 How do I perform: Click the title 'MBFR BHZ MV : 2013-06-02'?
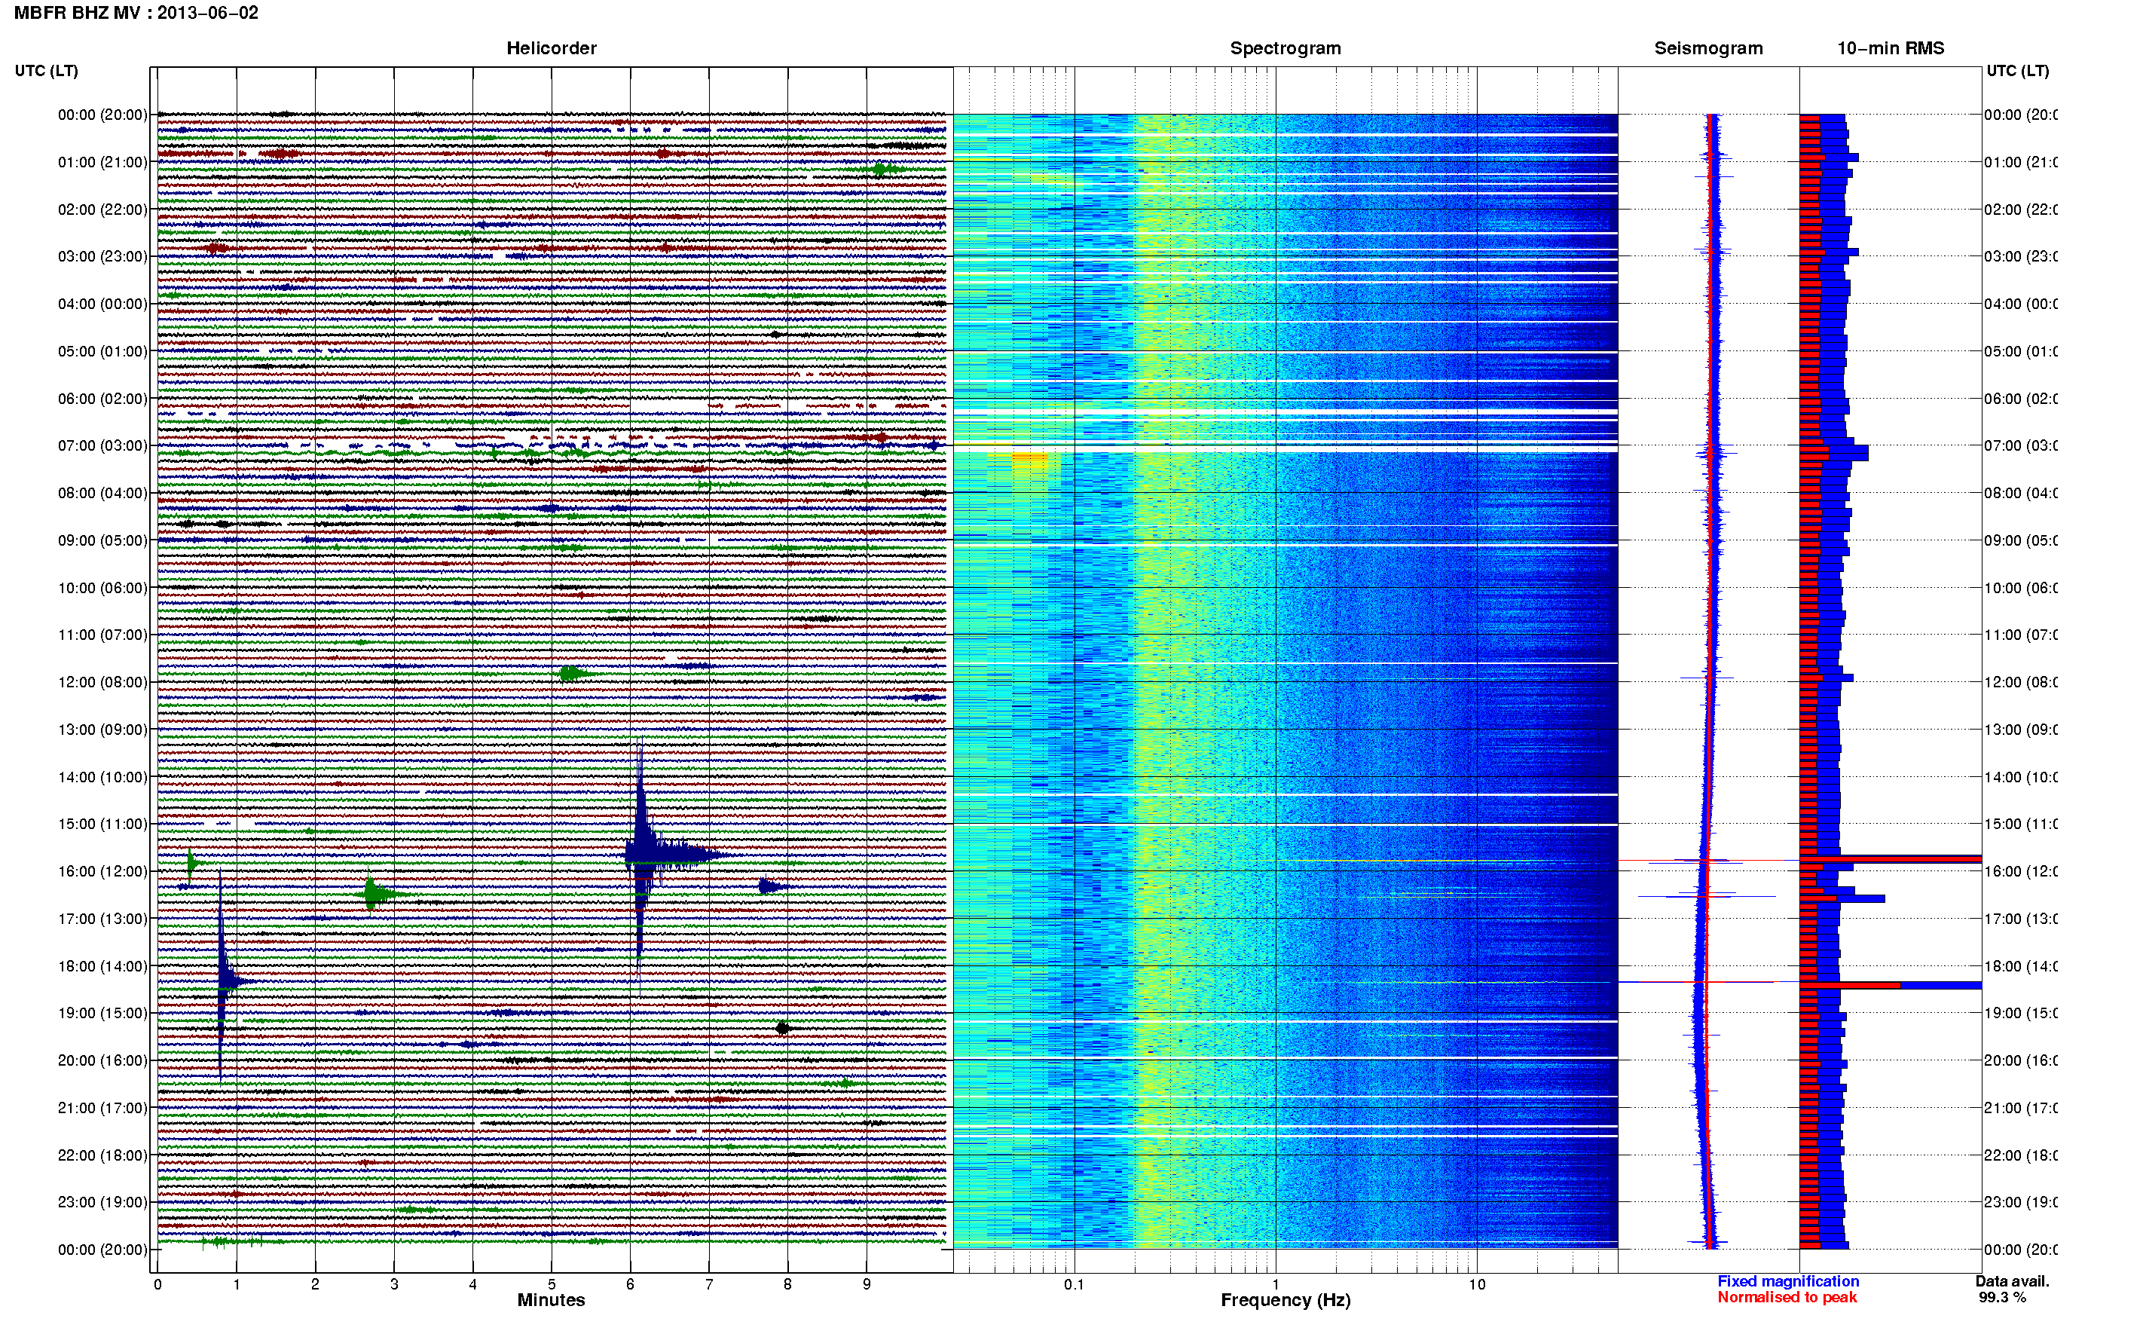click(136, 12)
